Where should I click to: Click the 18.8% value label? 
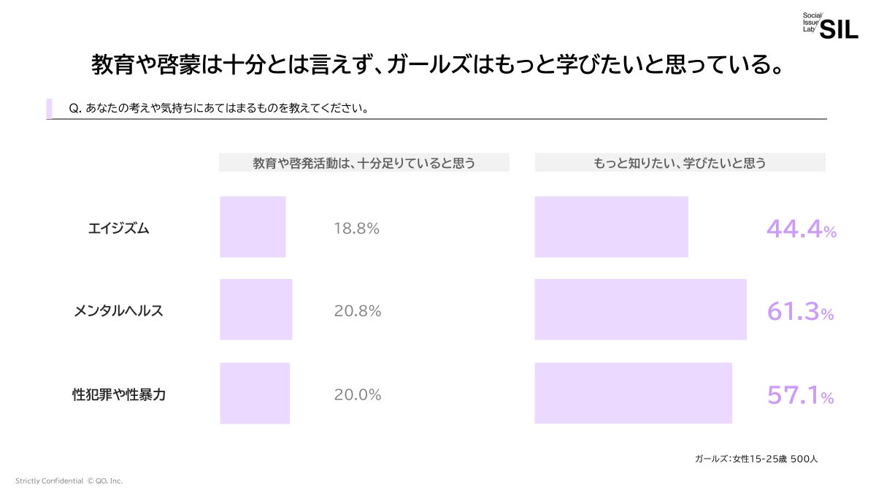pyautogui.click(x=356, y=229)
